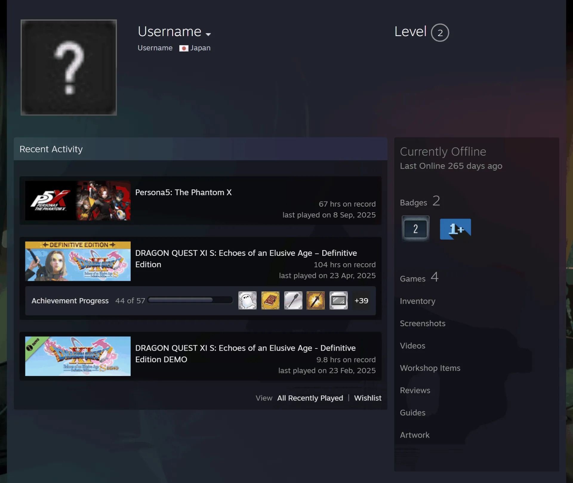The image size is (573, 483).
Task: Open the question mark profile avatar
Action: click(x=69, y=67)
